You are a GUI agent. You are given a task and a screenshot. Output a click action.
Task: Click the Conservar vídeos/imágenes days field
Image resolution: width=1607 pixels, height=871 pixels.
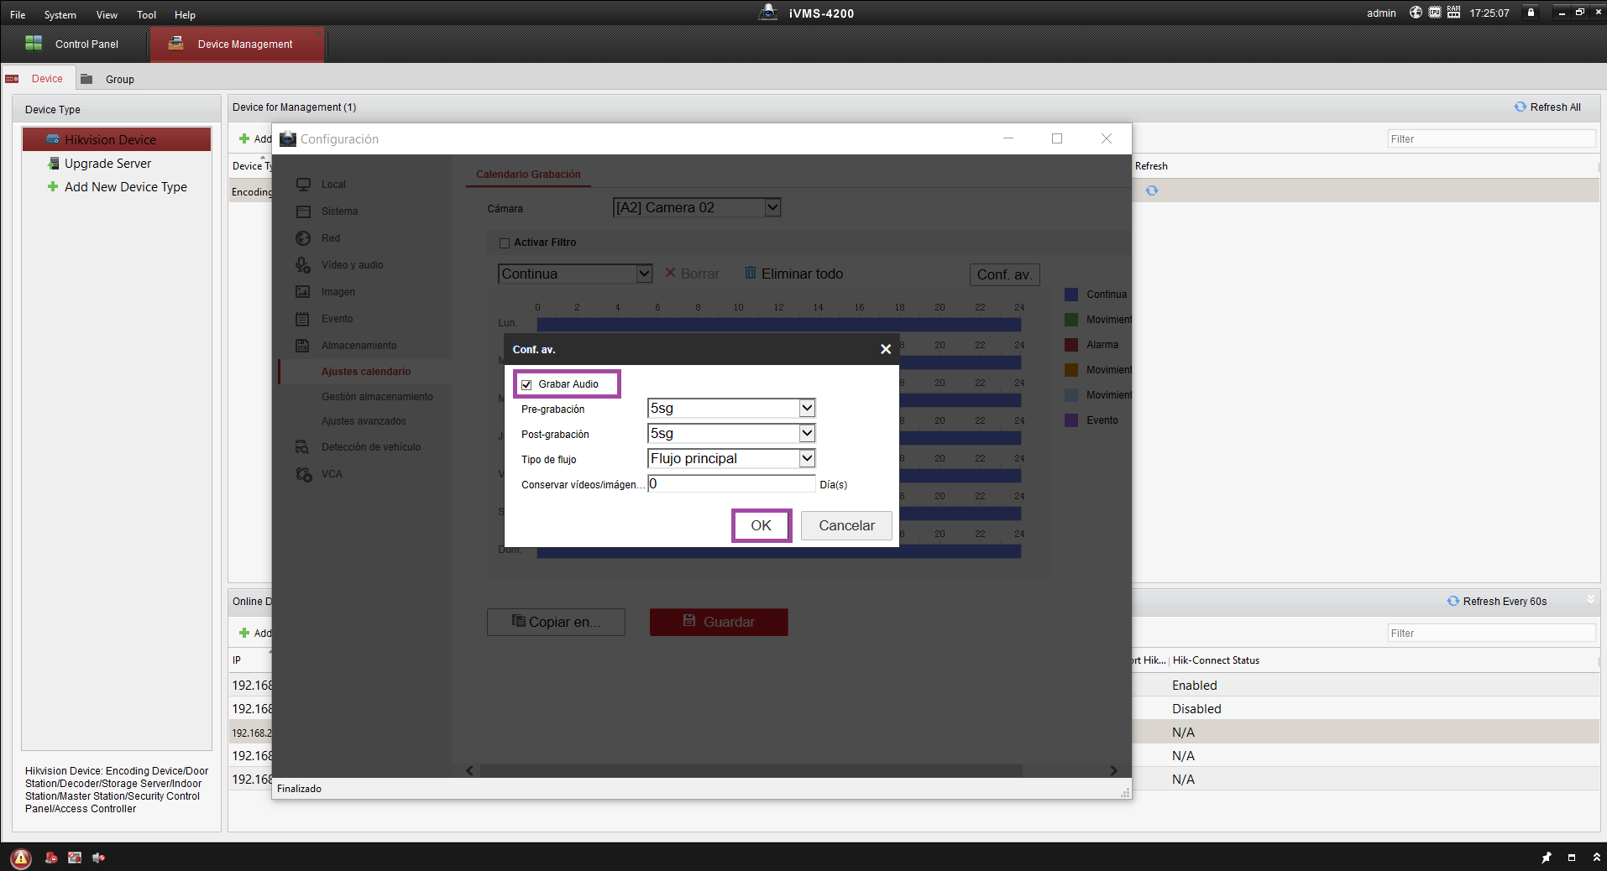pos(731,484)
